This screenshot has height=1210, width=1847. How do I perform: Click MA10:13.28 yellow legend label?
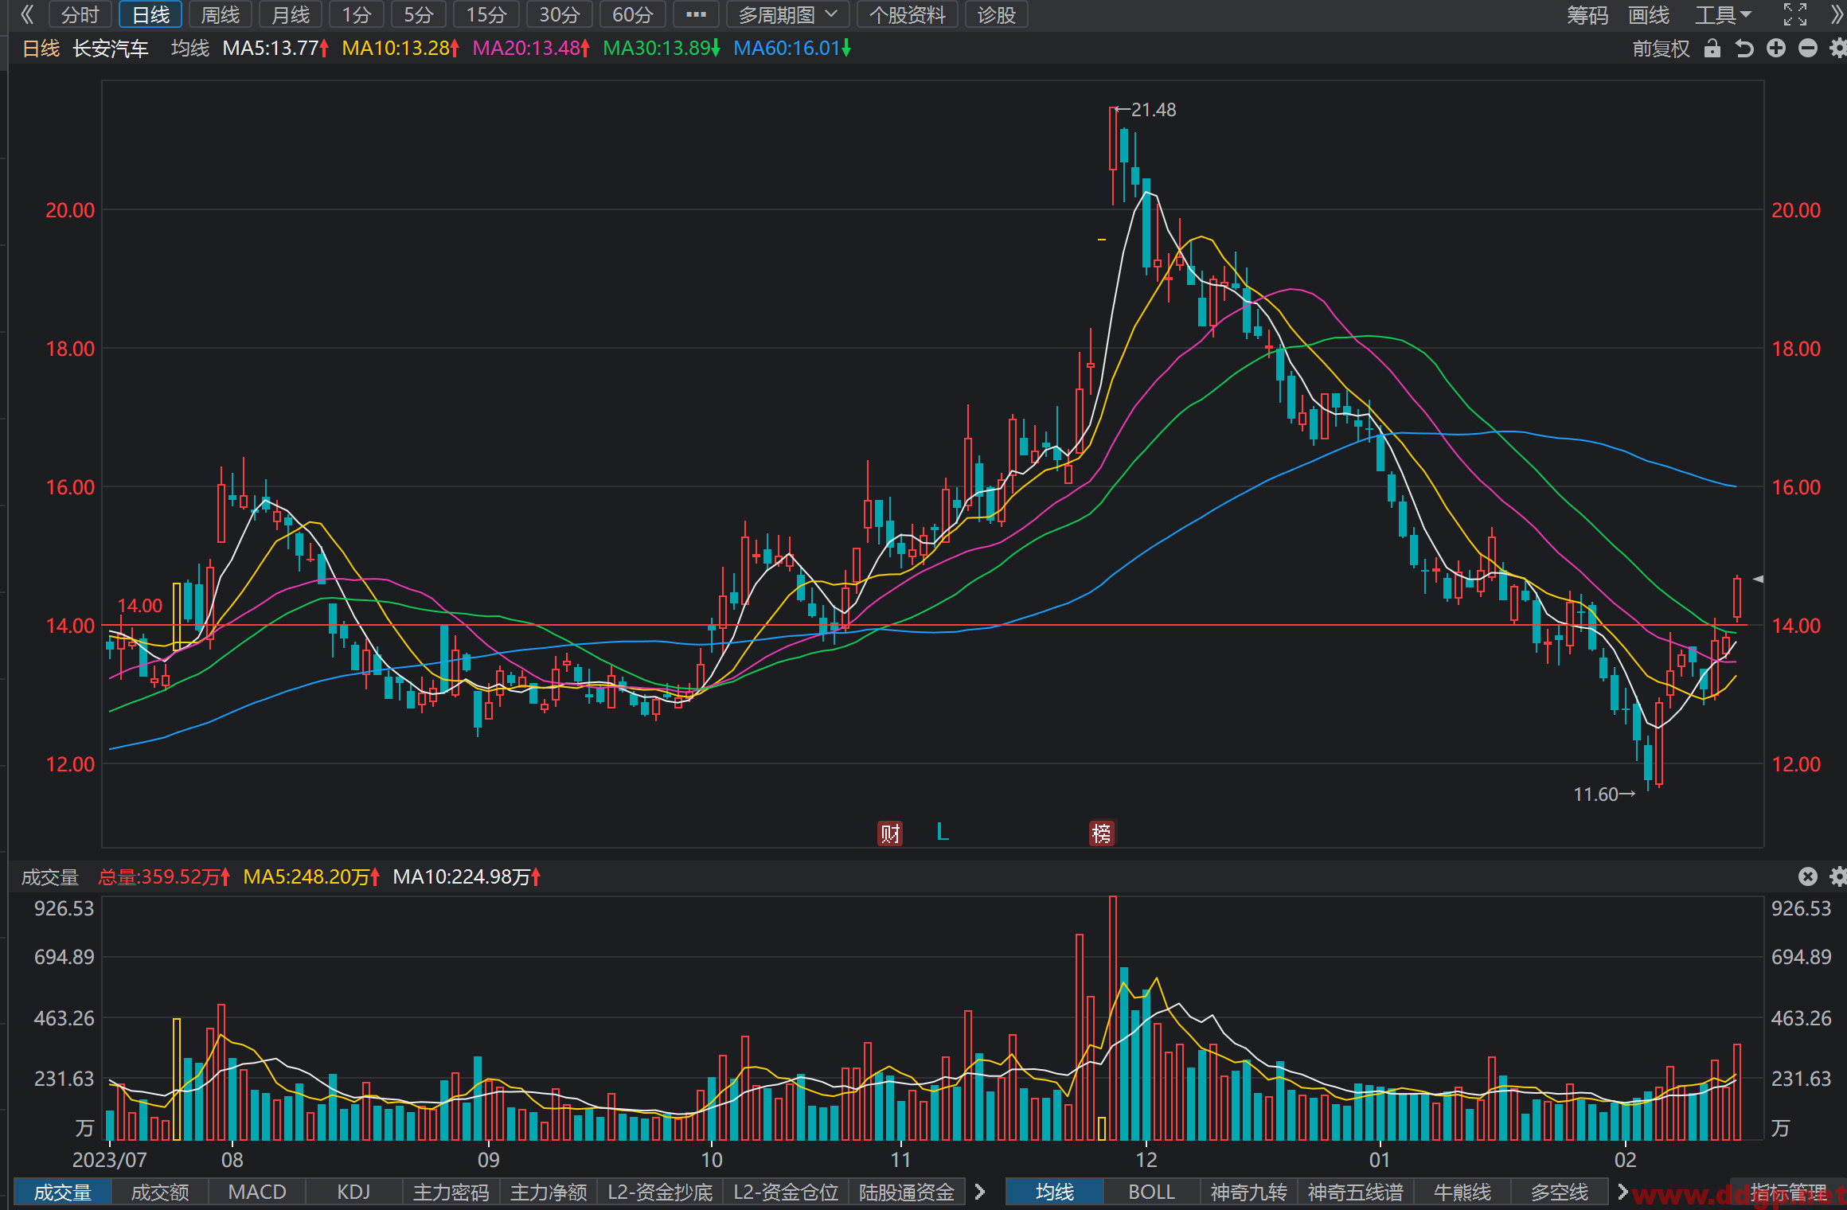coord(400,49)
